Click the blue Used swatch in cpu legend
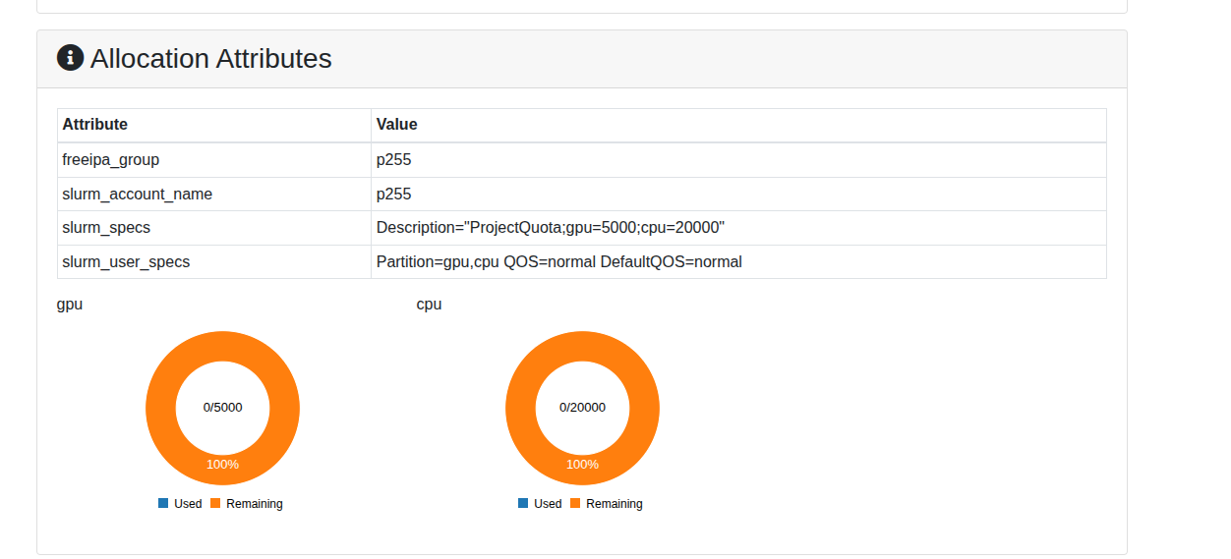Viewport: 1231px width, 559px height. point(523,503)
